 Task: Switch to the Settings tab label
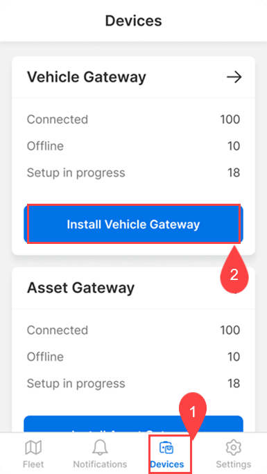pyautogui.click(x=234, y=464)
